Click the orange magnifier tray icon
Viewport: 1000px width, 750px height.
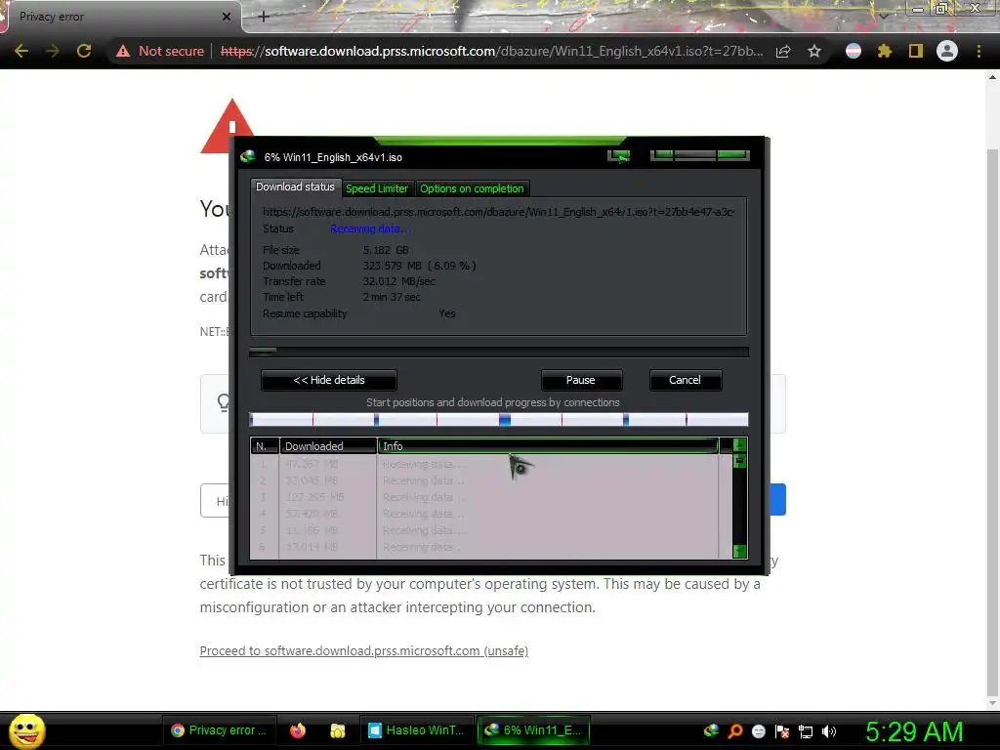click(735, 730)
